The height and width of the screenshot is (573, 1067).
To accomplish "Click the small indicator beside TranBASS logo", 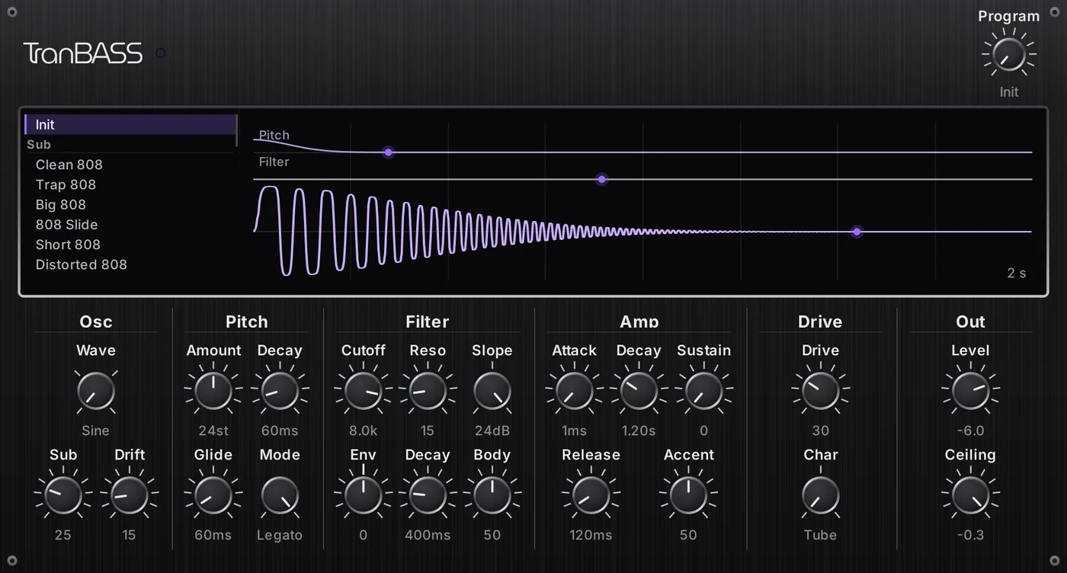I will pyautogui.click(x=161, y=53).
